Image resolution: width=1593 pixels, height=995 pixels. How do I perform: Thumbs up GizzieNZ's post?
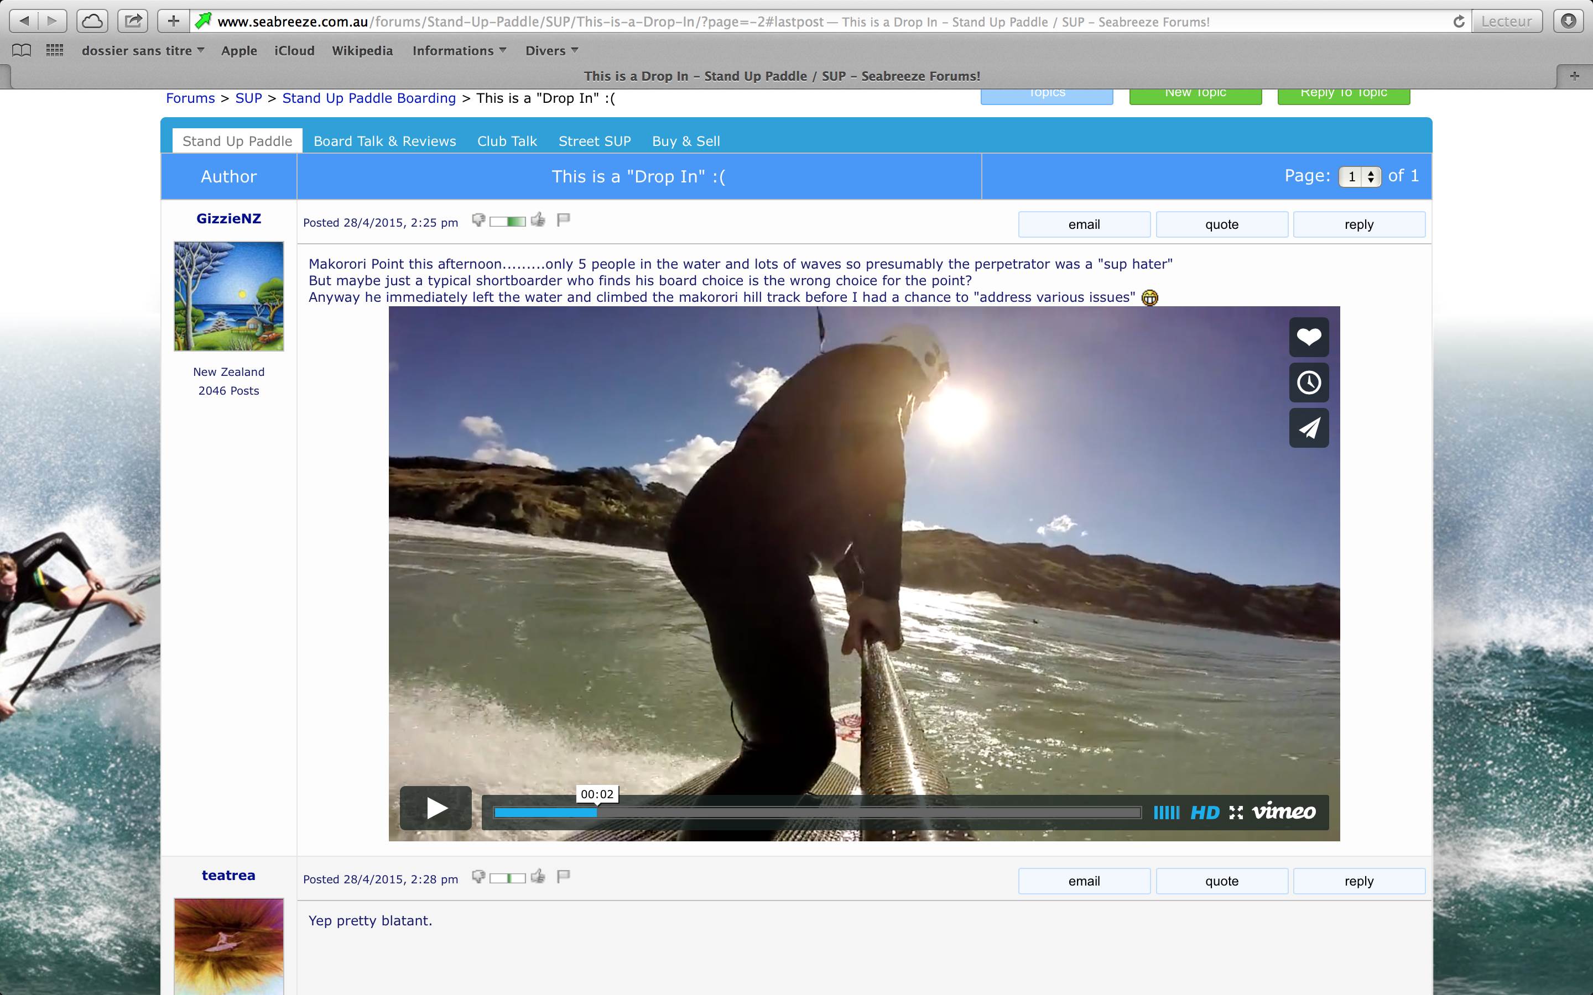click(538, 220)
